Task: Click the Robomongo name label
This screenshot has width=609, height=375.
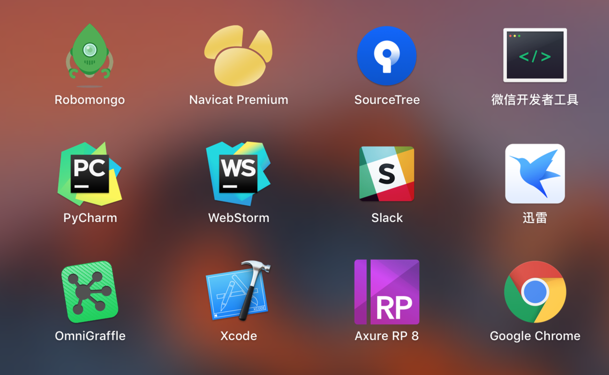Action: (x=89, y=100)
